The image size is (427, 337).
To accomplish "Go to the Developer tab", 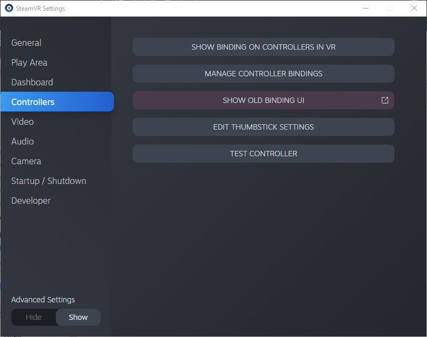I will click(31, 200).
